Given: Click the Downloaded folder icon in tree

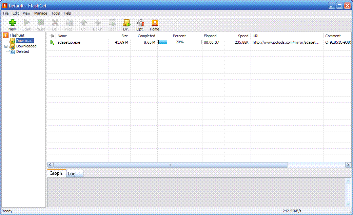Looking at the screenshot, I should tap(12, 46).
